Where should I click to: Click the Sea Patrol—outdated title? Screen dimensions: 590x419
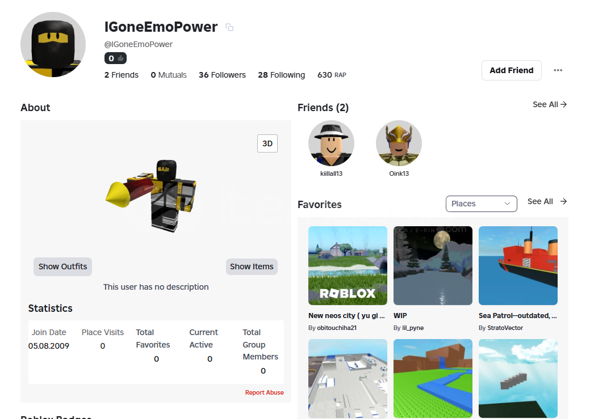[x=518, y=316]
